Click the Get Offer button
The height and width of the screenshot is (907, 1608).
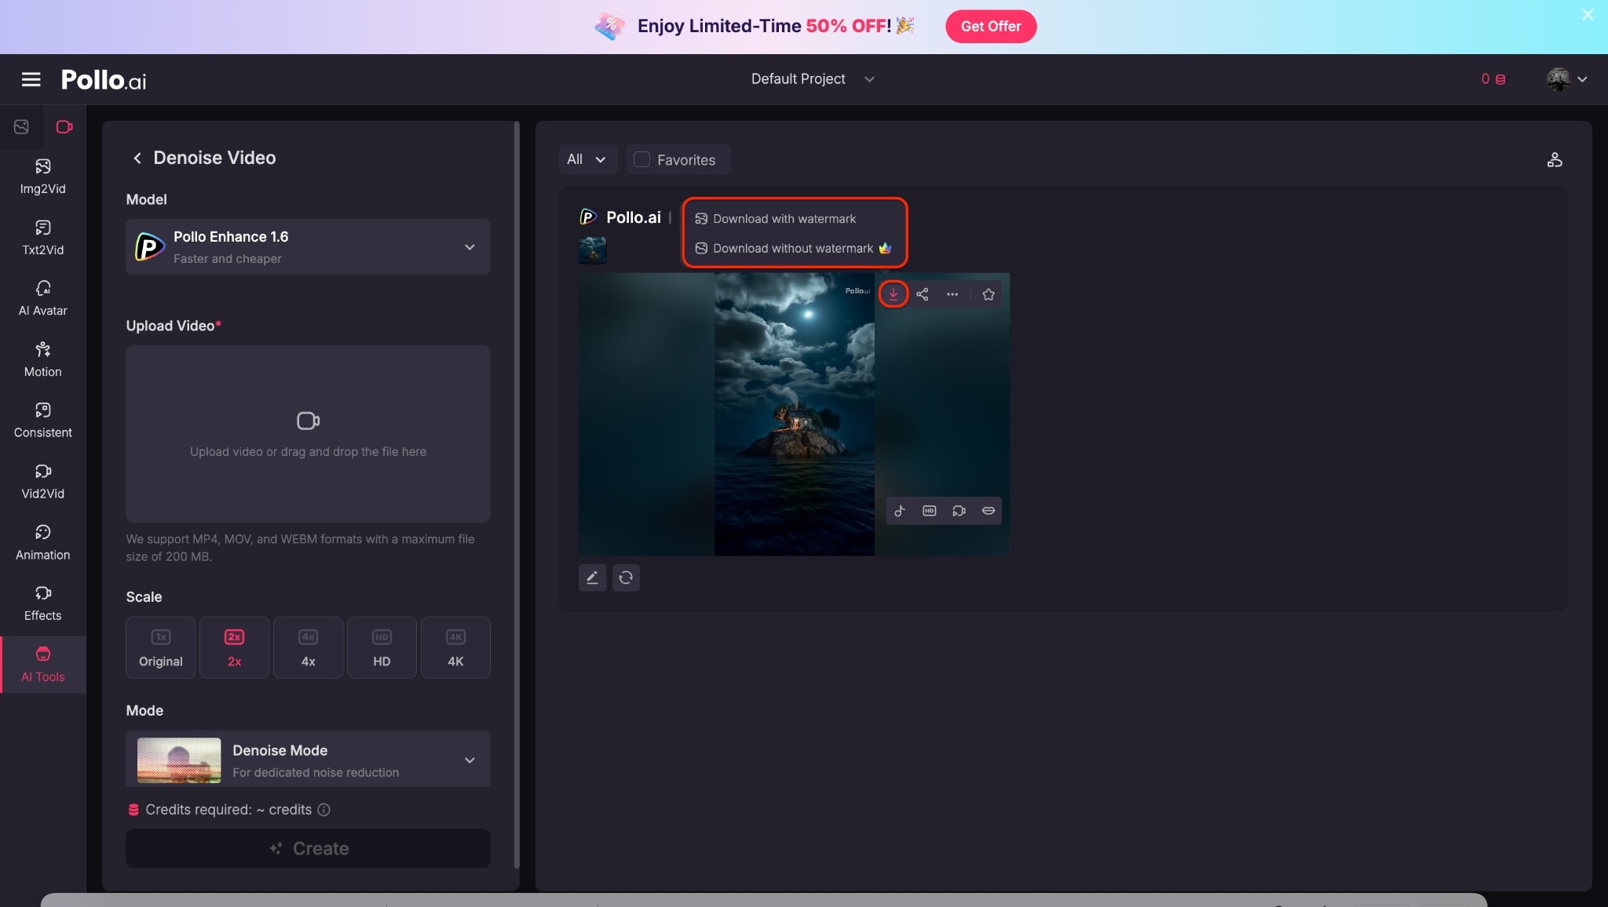990,27
